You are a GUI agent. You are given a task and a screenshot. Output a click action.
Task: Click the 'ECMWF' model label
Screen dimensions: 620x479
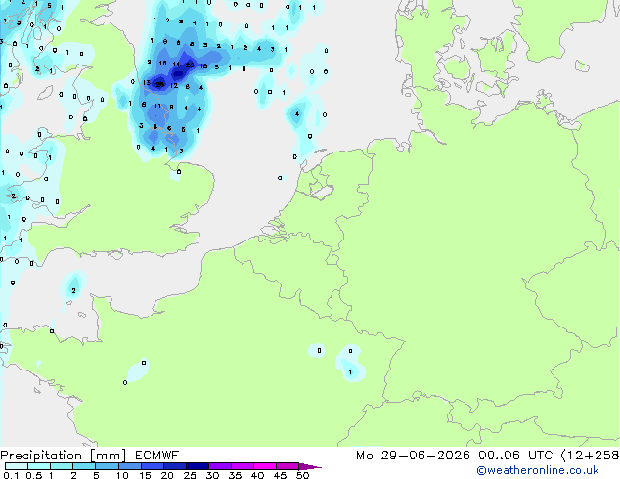pyautogui.click(x=157, y=456)
